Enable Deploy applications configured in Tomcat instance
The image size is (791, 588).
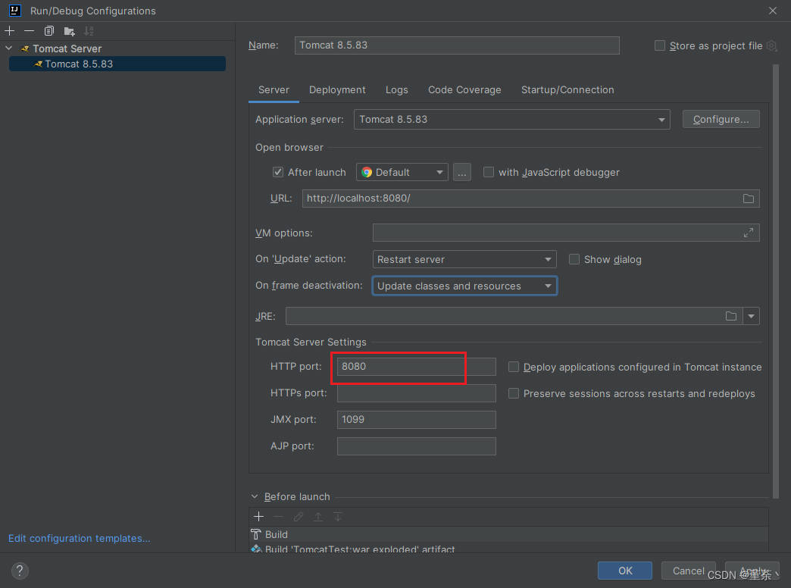513,367
